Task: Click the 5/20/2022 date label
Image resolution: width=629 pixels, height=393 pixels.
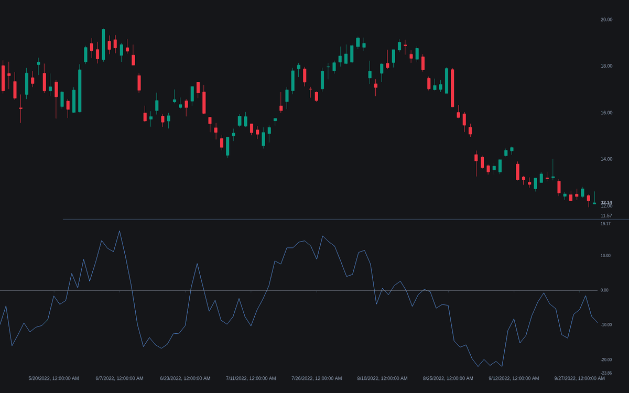Action: pyautogui.click(x=53, y=378)
